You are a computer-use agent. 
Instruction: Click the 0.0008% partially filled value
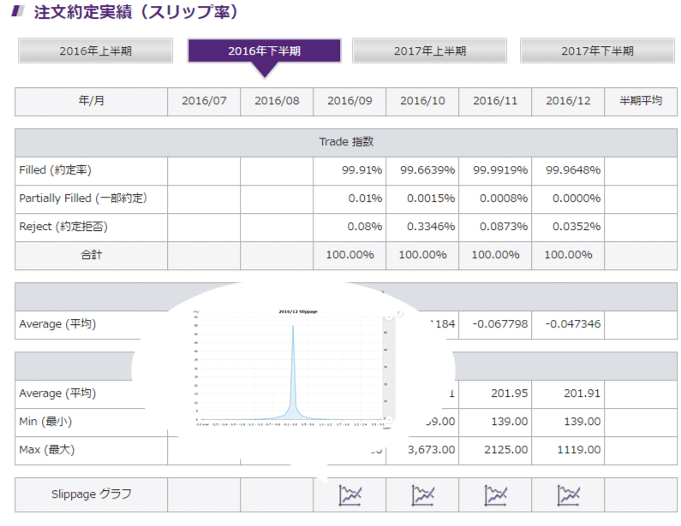click(504, 198)
